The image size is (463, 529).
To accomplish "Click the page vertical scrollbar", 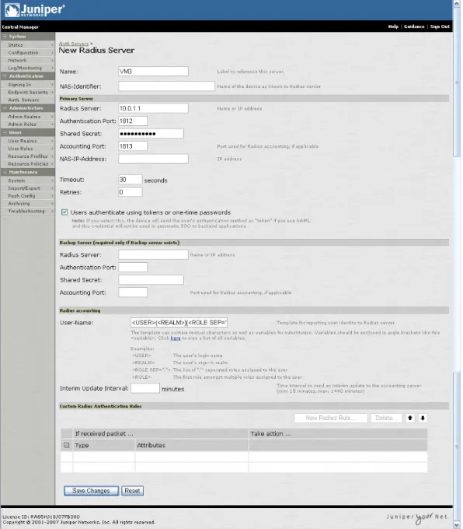I will [x=457, y=264].
